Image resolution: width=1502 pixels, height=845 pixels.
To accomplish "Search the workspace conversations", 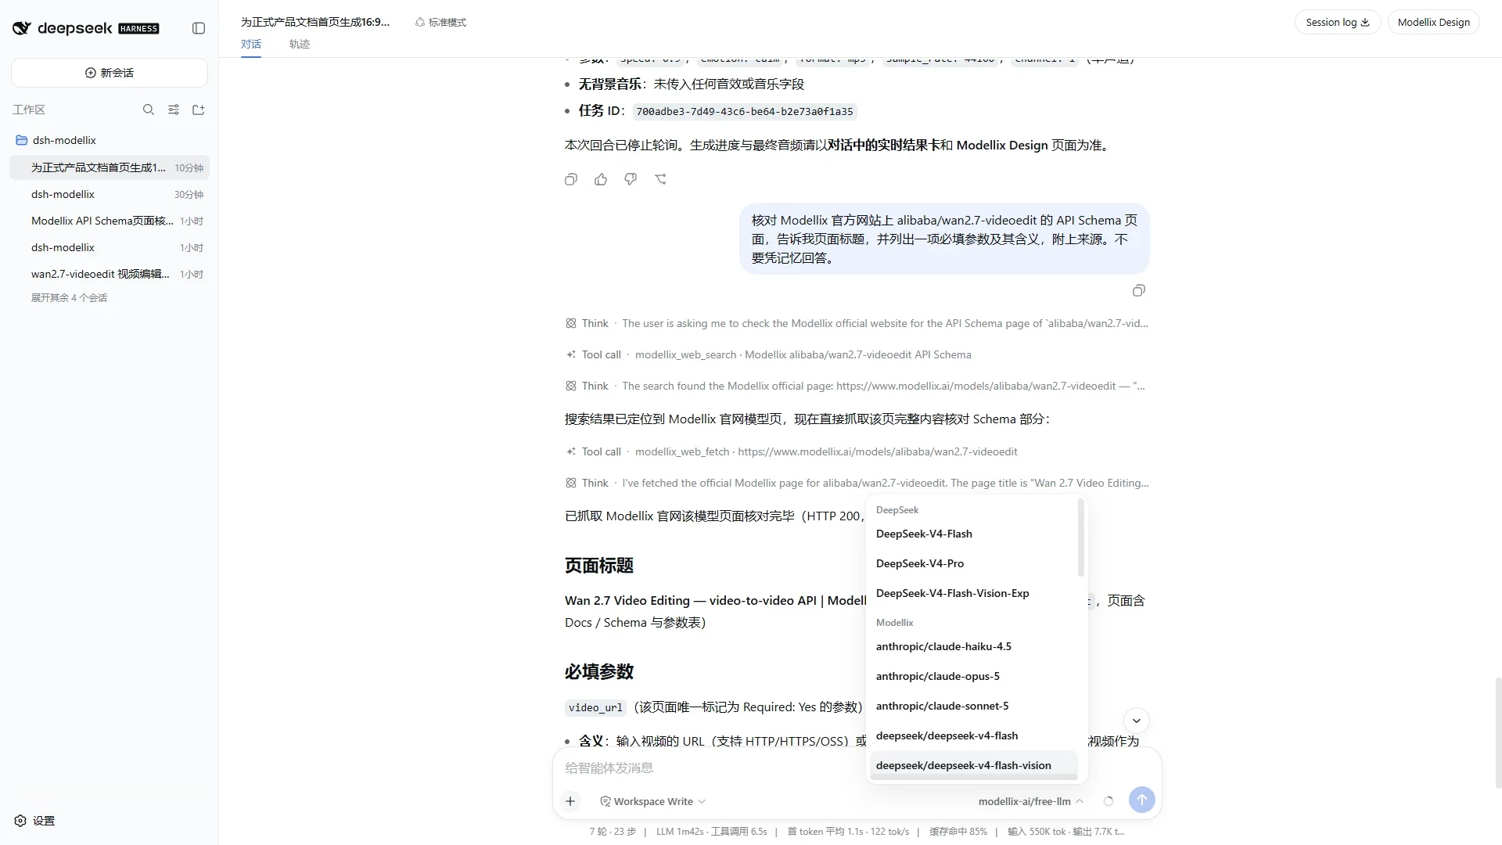I will [x=149, y=110].
